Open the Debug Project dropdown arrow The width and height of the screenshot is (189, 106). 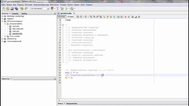(75, 9)
